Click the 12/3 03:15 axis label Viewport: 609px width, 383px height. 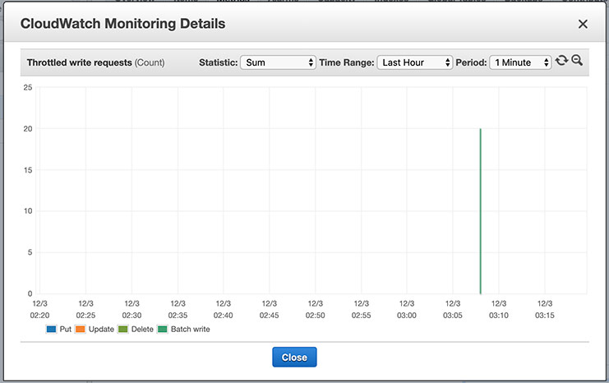(545, 310)
